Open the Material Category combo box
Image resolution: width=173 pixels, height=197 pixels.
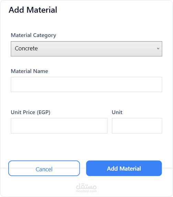87,49
